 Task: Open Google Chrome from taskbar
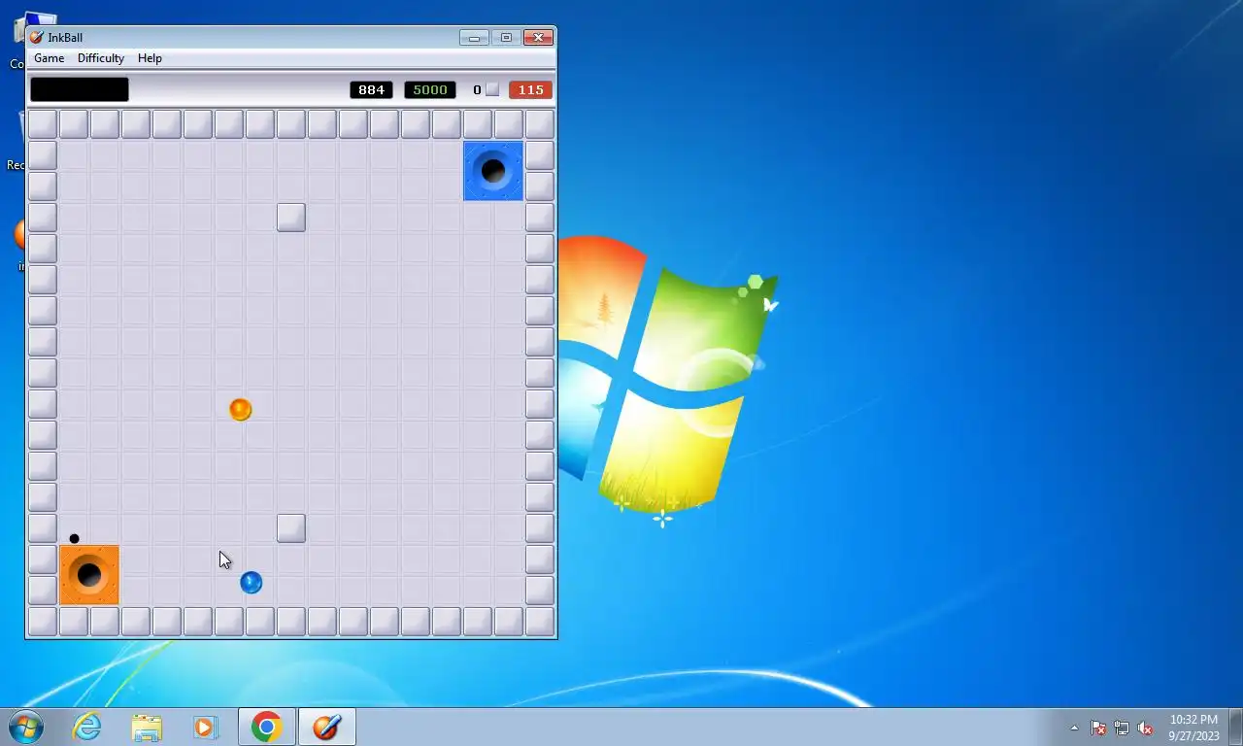click(x=266, y=727)
